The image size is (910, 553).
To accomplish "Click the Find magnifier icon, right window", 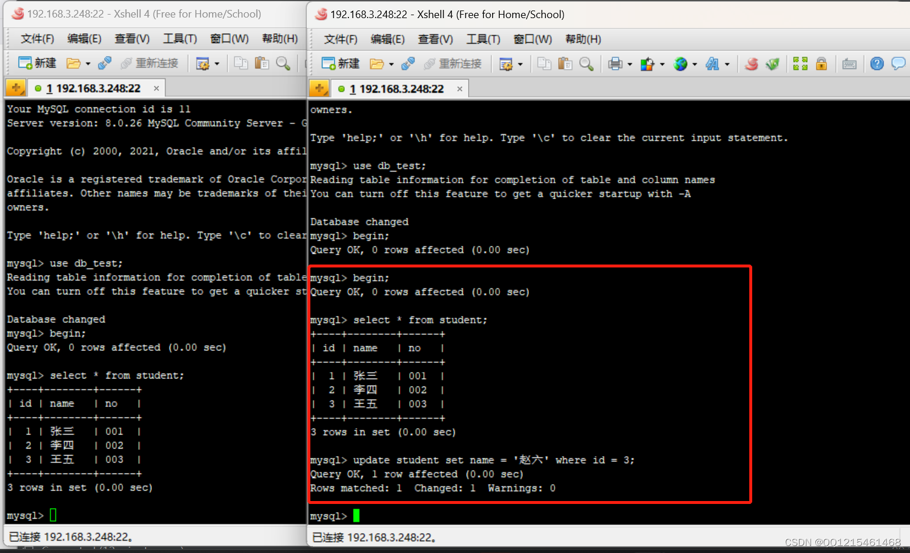I will [586, 64].
